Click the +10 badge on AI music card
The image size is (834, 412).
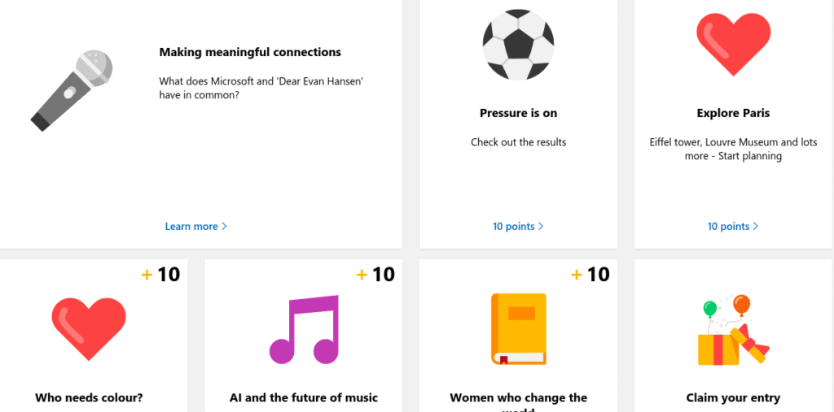(x=375, y=275)
